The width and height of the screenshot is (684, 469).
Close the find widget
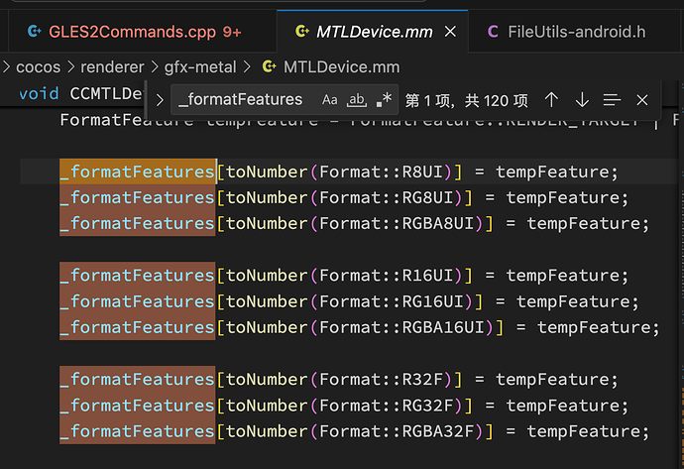pyautogui.click(x=642, y=100)
